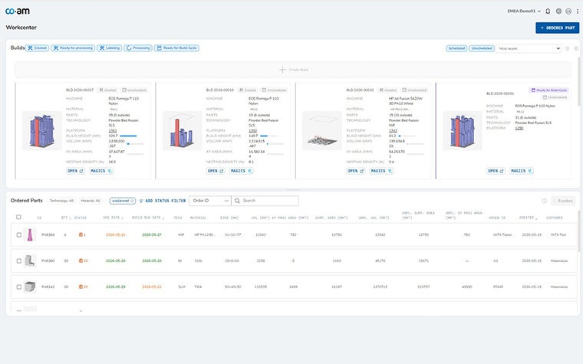Viewport: 583px width, 364px height.
Task: Click the status icon in row Prt8142
Action: point(81,287)
